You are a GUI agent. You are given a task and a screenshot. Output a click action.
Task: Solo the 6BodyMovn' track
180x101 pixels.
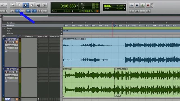click(13, 72)
